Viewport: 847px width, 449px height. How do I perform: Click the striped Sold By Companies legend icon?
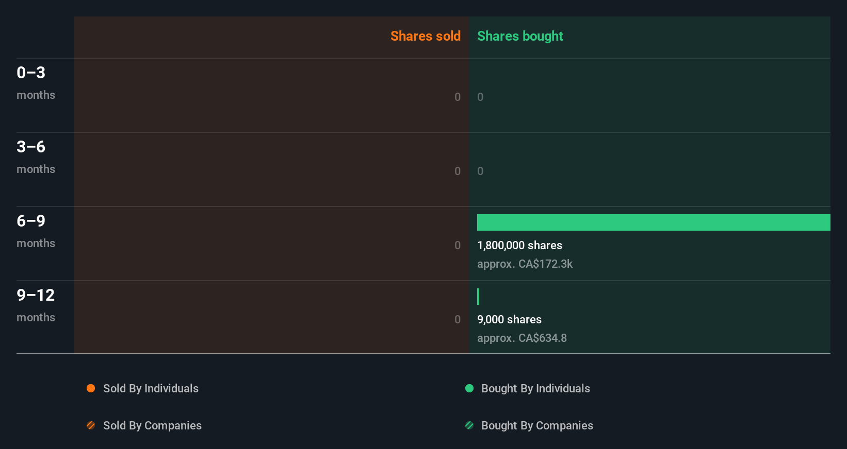[x=91, y=425]
